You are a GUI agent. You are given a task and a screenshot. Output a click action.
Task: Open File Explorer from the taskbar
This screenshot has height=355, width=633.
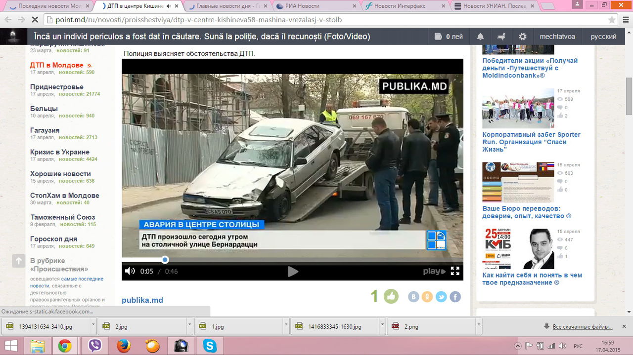(x=38, y=346)
